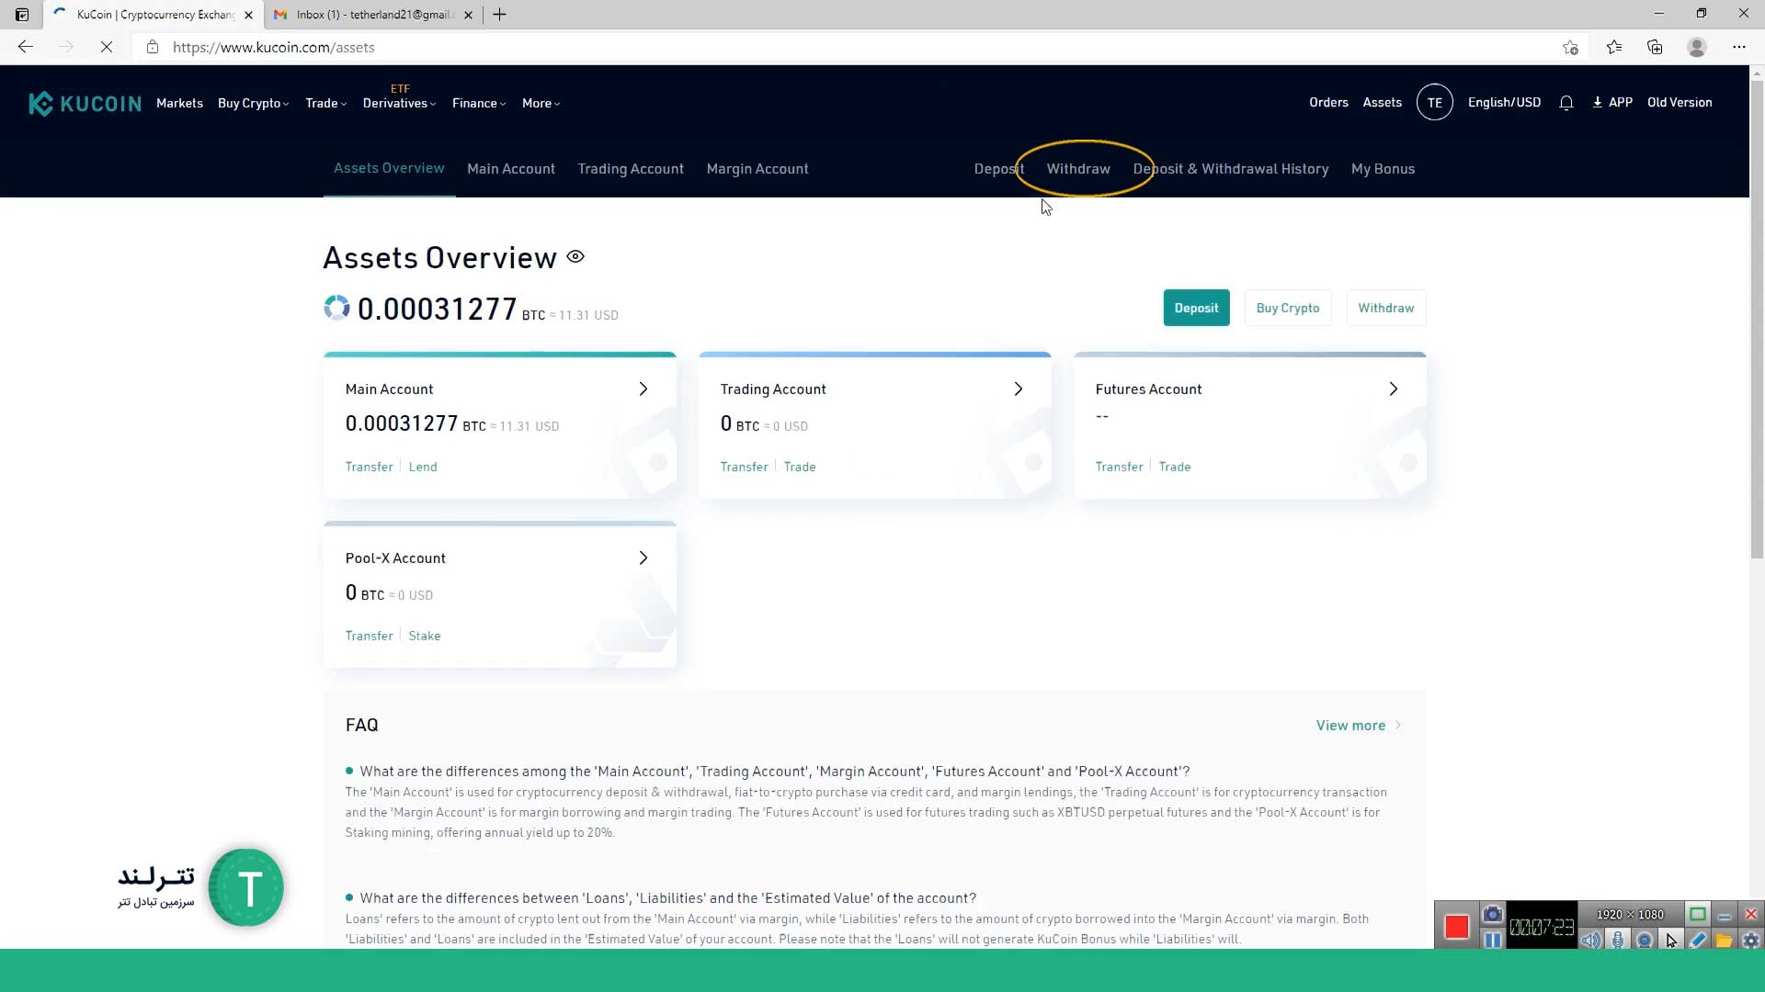Image resolution: width=1765 pixels, height=992 pixels.
Task: Click the Buy Crypto outlined button
Action: [1287, 308]
